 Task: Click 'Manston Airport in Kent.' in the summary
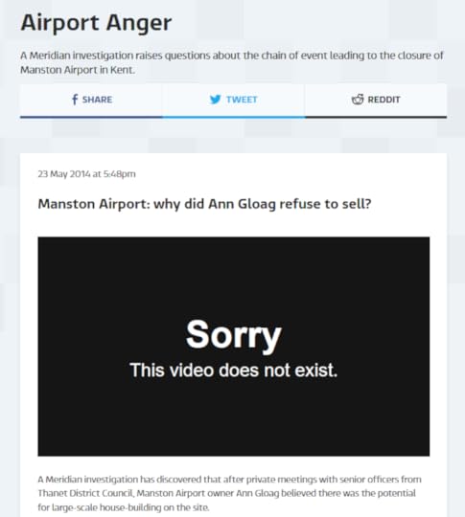78,70
